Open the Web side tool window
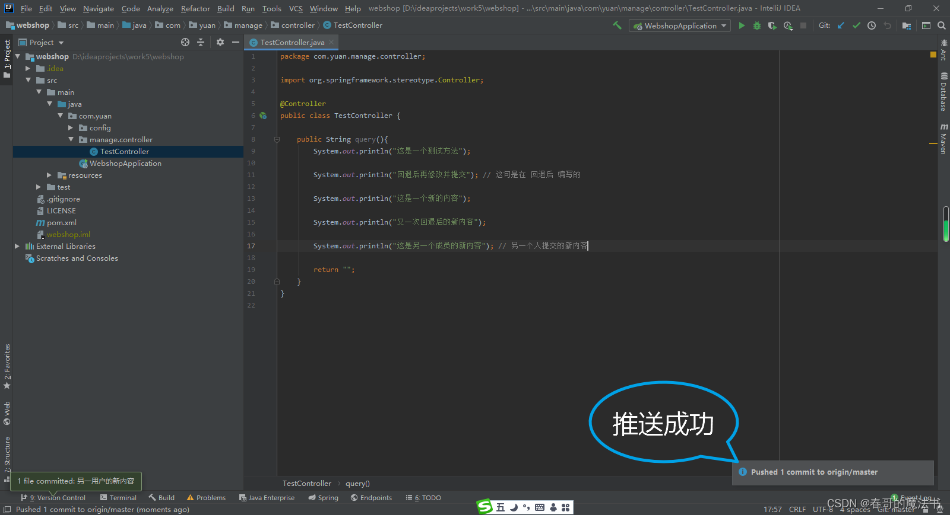Viewport: 950px width, 515px height. pyautogui.click(x=7, y=413)
